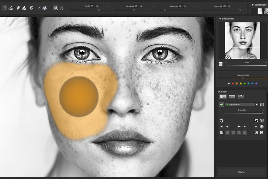Choose the paint bucket fill tool
The image size is (268, 179).
(45, 8)
